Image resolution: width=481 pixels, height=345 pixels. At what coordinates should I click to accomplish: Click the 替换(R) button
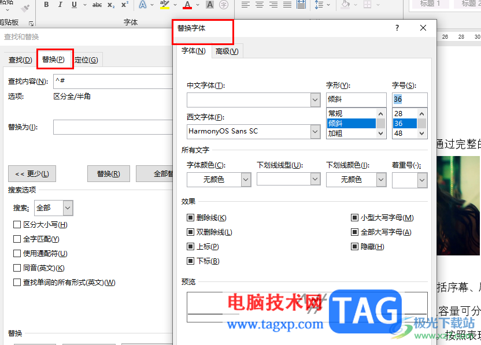(x=109, y=174)
